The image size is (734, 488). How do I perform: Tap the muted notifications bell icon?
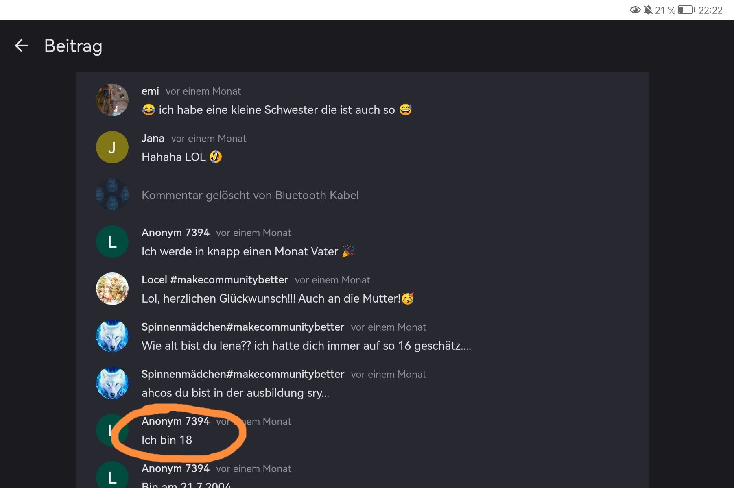[648, 10]
